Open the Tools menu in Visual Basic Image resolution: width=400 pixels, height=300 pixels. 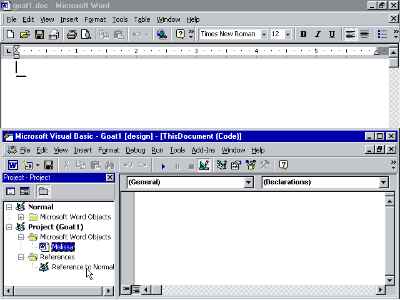177,150
